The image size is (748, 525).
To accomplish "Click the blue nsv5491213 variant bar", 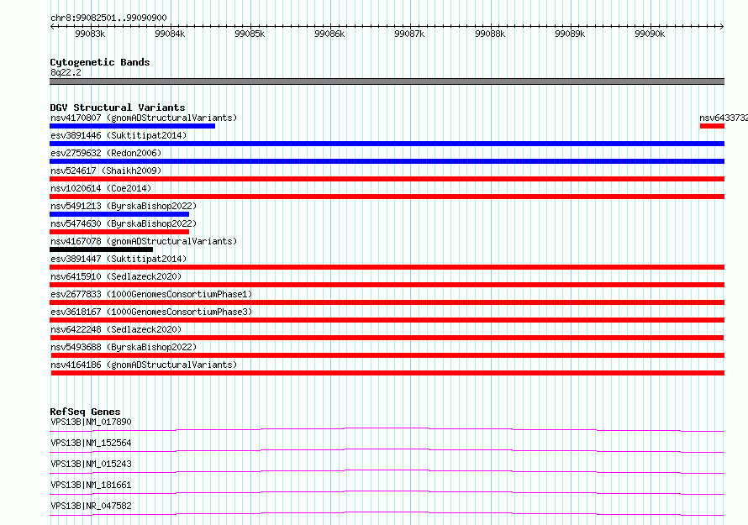I will 119,214.
